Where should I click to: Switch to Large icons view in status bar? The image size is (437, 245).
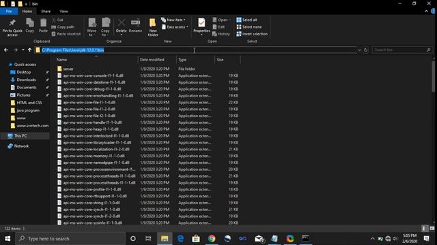(432, 229)
